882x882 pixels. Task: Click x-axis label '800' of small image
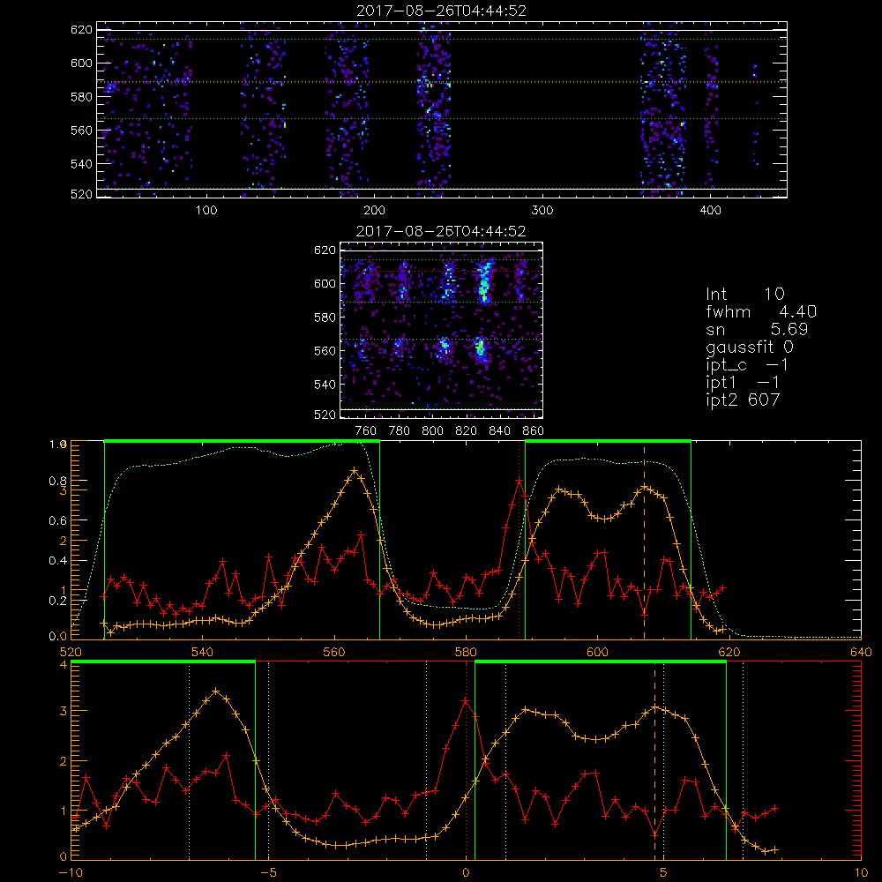(432, 431)
